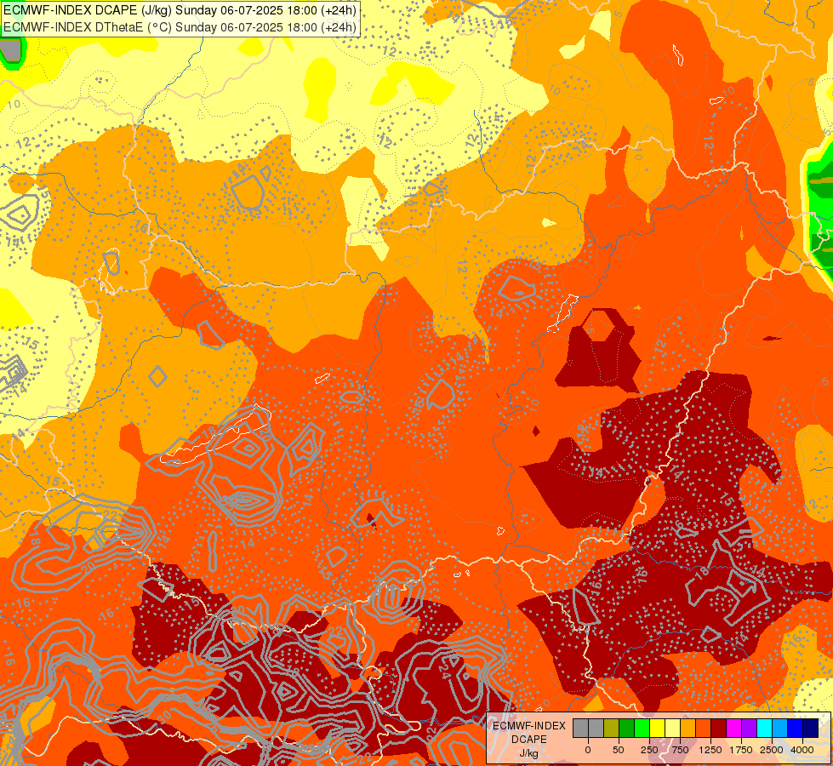The height and width of the screenshot is (766, 833).
Task: Click the legend value label 50
Action: (619, 750)
